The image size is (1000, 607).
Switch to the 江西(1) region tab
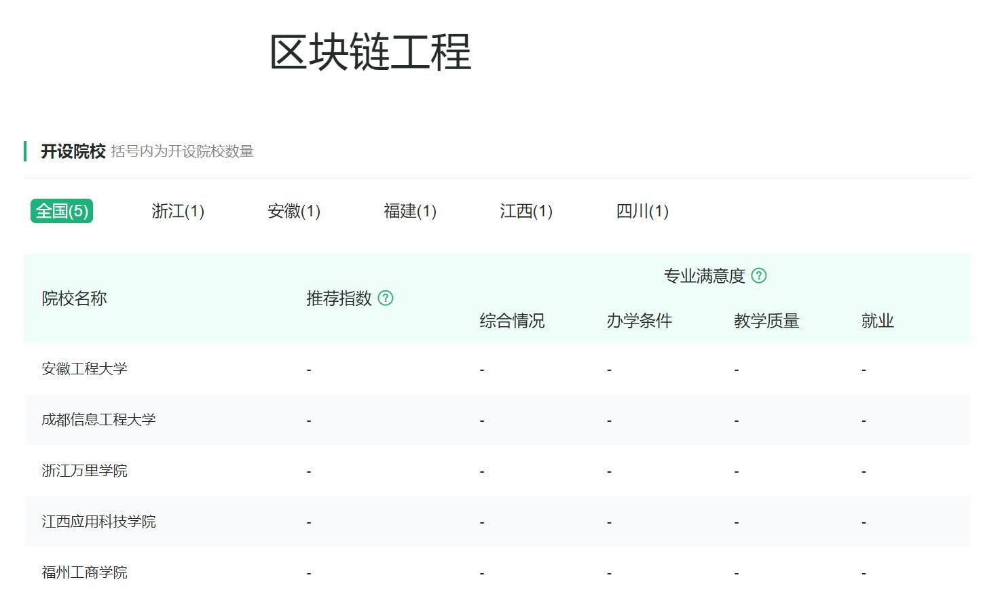click(526, 211)
